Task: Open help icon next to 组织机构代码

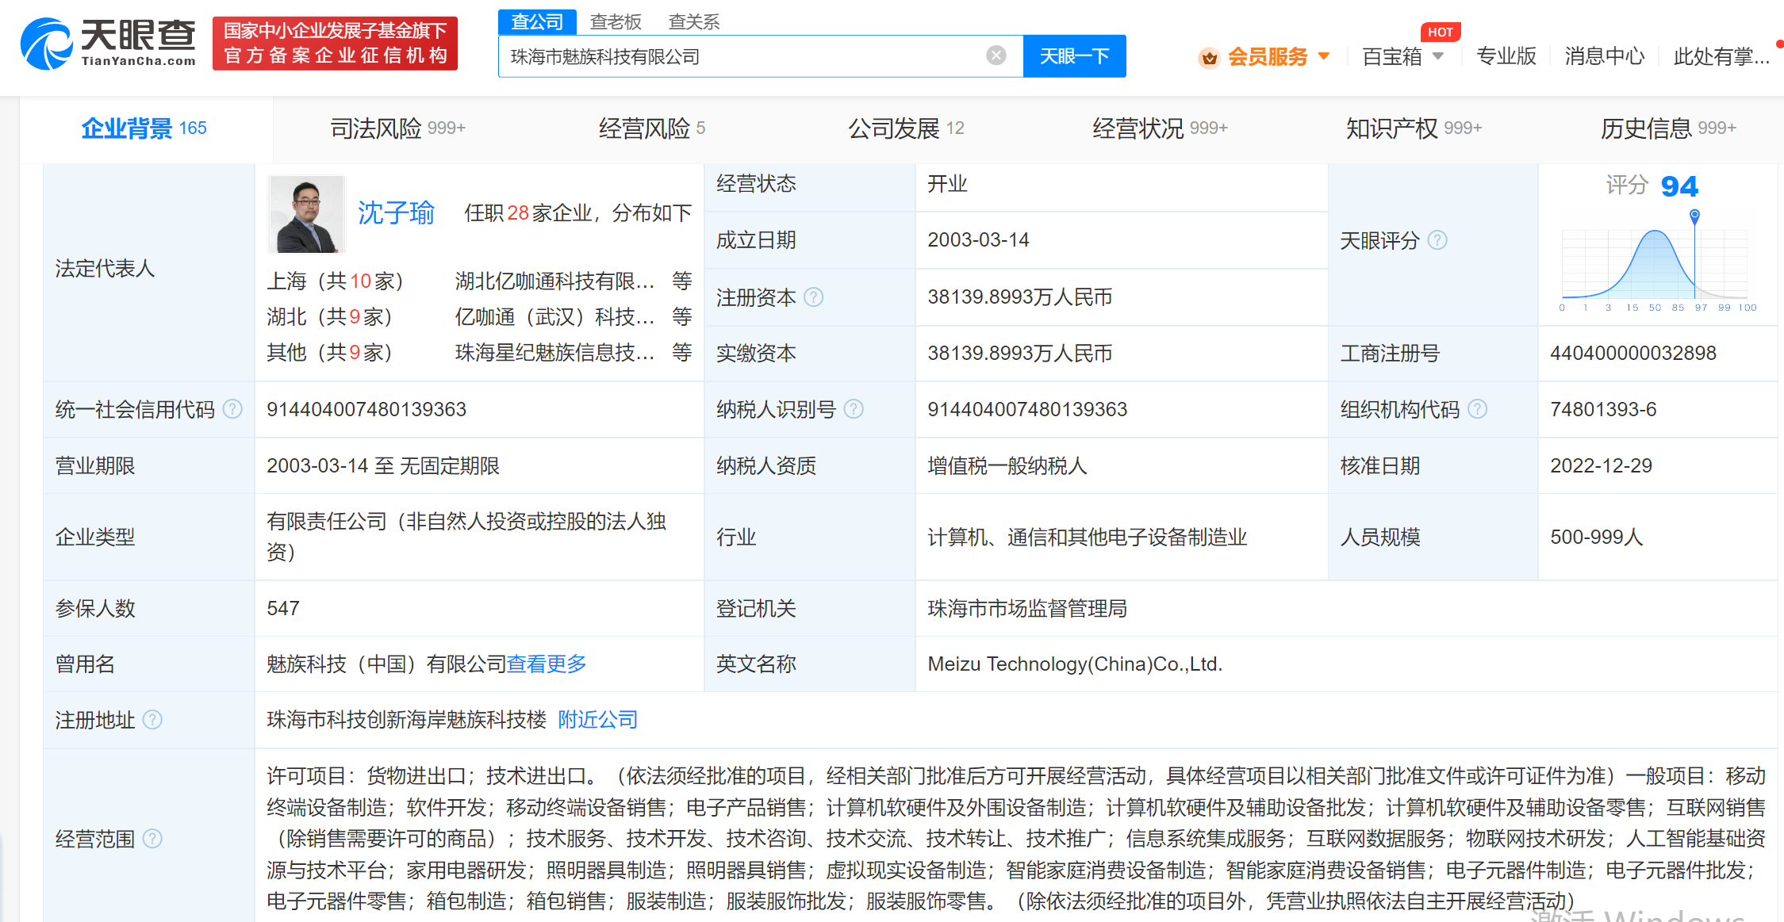Action: tap(1477, 409)
